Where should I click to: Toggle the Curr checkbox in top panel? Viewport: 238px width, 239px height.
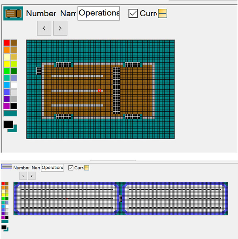click(x=133, y=13)
